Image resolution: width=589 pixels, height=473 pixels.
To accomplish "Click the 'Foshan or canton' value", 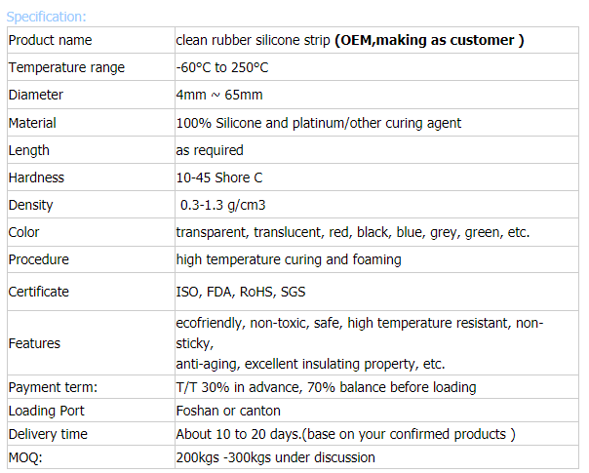I will pos(228,411).
